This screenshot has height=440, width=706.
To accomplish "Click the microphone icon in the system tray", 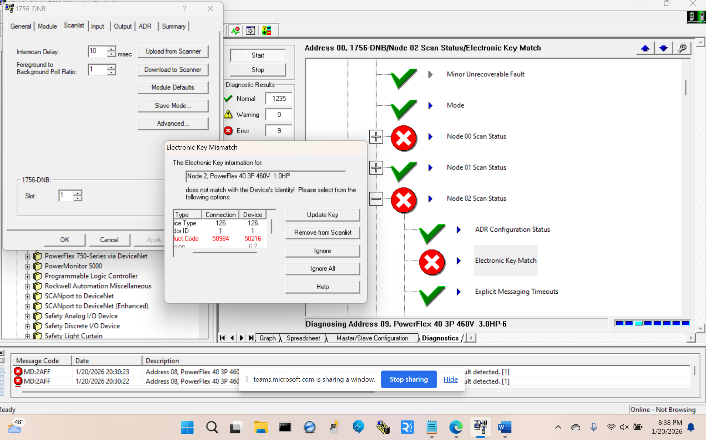I will click(x=594, y=427).
